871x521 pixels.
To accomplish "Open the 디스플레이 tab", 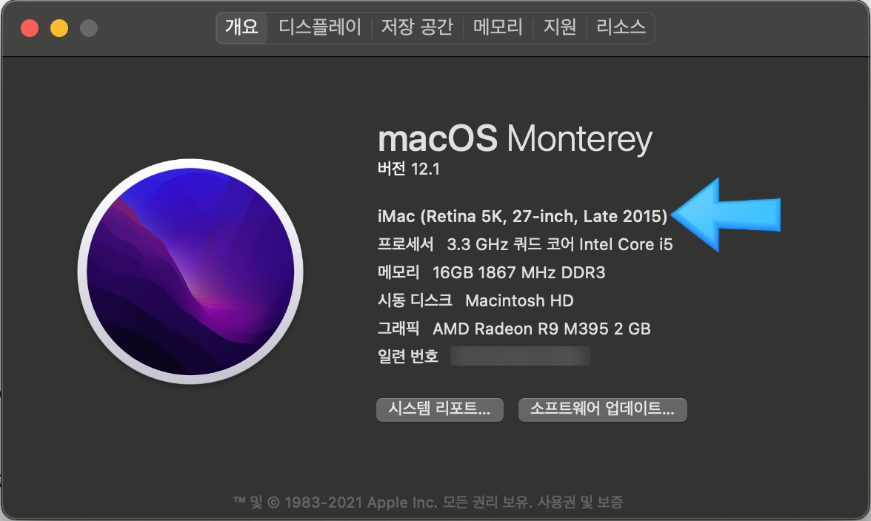I will point(320,27).
